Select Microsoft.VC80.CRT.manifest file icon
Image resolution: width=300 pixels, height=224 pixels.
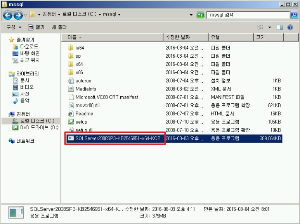point(71,97)
